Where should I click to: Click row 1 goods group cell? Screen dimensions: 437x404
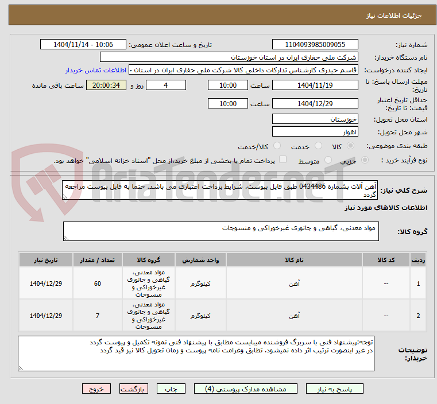tap(149, 283)
